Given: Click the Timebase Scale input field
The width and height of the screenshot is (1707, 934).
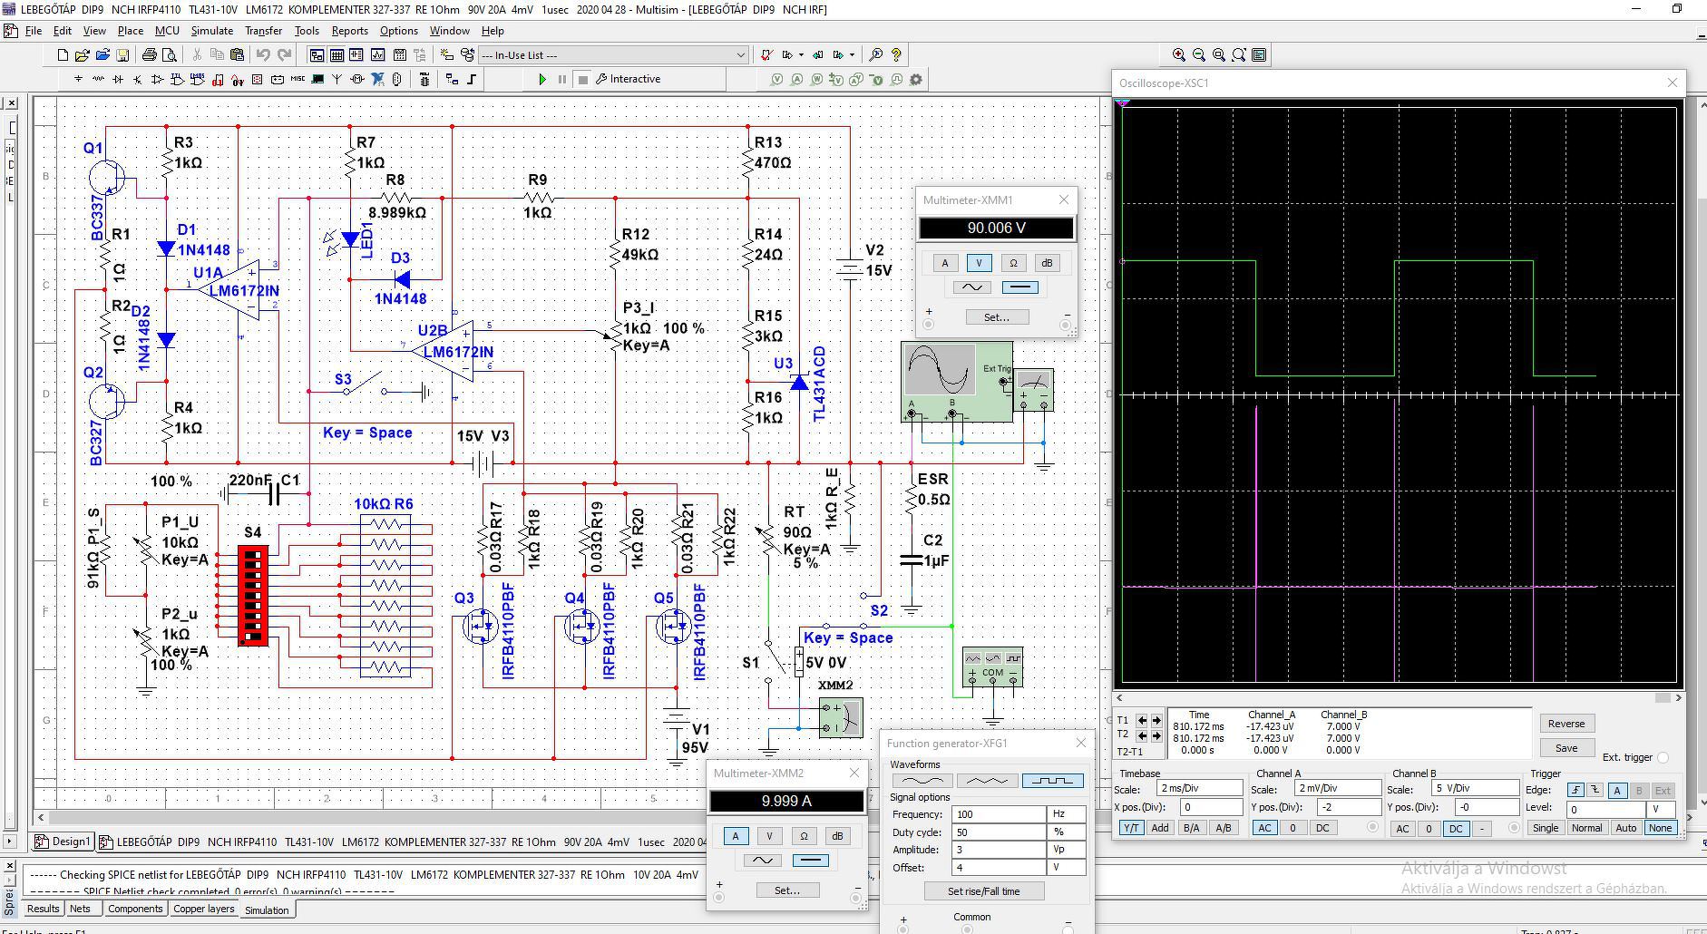Looking at the screenshot, I should click(1198, 788).
